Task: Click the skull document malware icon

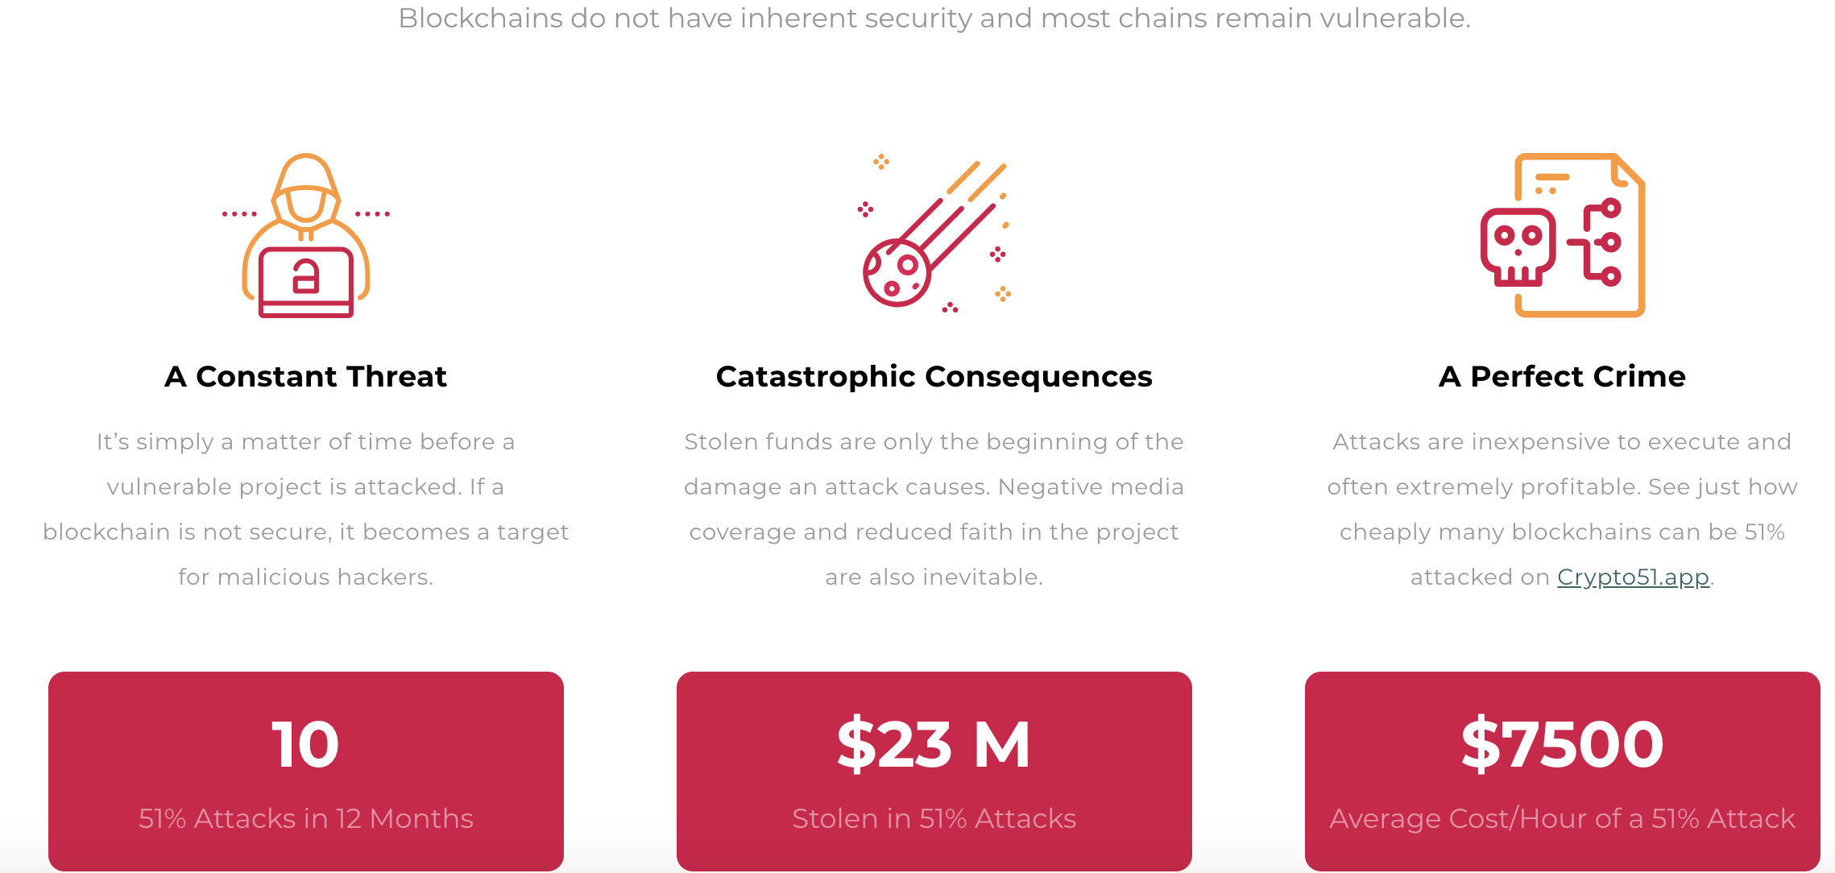Action: [x=1563, y=234]
